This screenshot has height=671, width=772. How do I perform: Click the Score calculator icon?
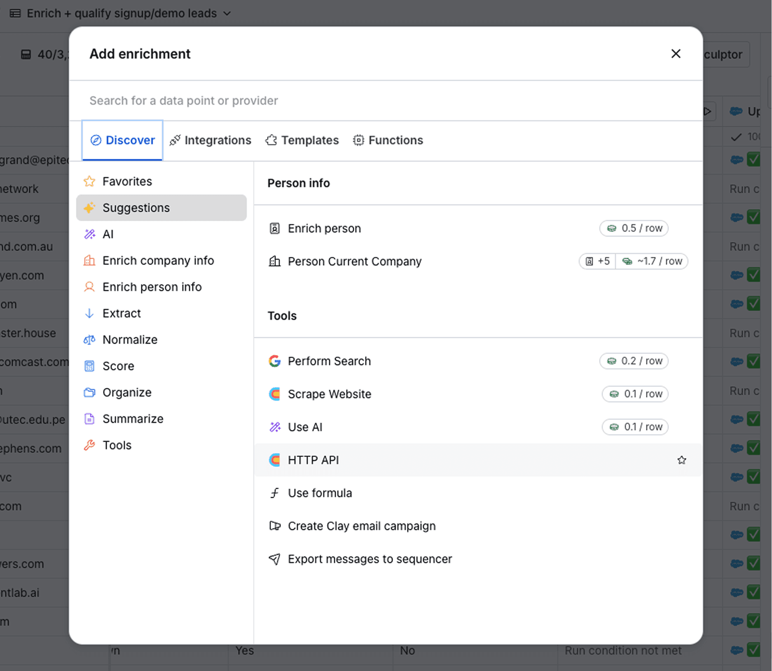click(x=89, y=366)
